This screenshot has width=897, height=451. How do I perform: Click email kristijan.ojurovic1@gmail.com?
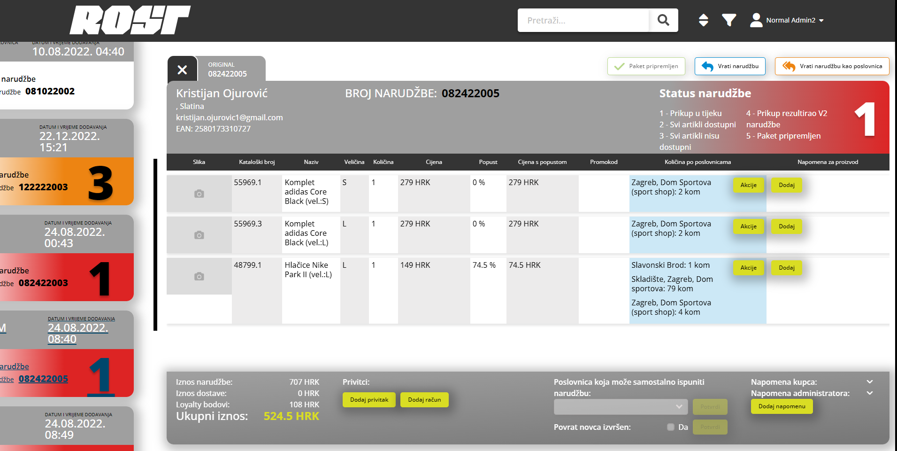229,117
